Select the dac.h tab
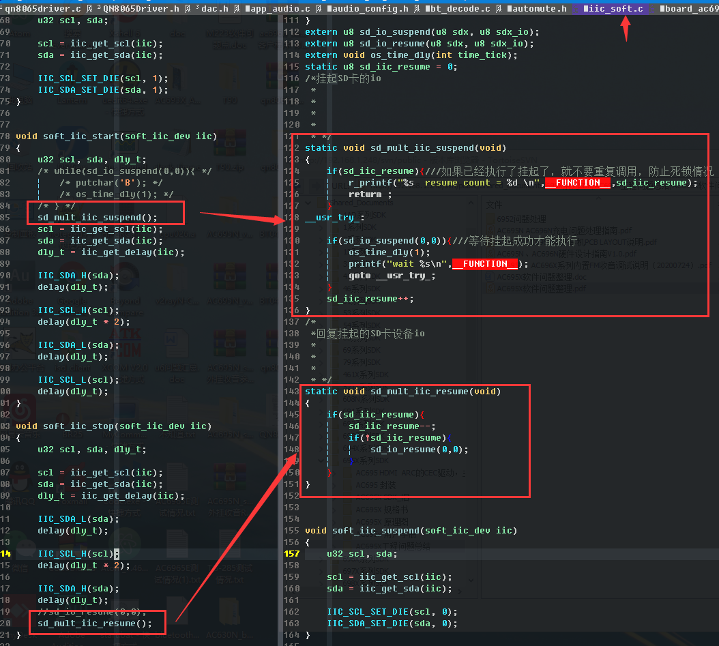 coord(215,9)
